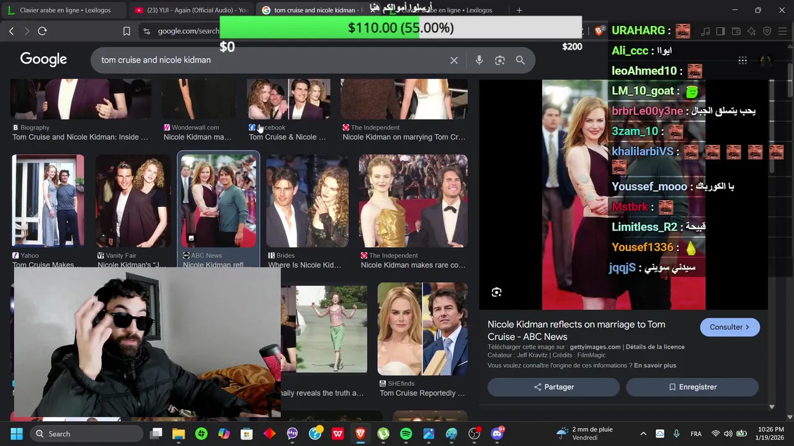
Task: Open Détails de la licence link
Action: [655, 347]
